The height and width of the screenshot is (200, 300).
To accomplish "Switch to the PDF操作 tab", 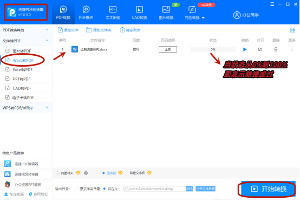I will [86, 12].
